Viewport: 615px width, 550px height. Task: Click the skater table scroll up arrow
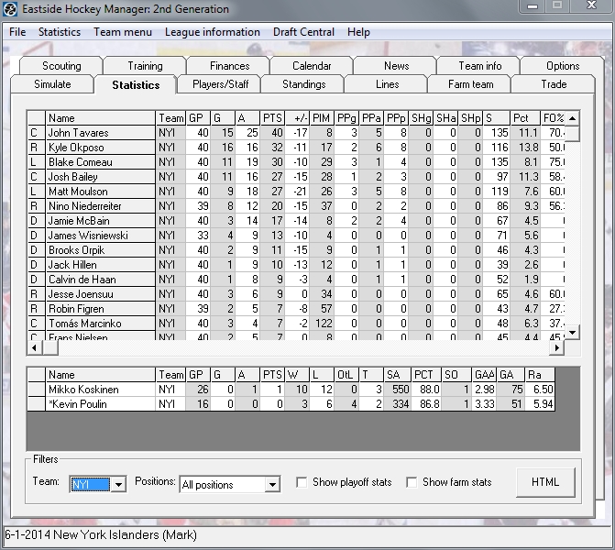point(572,118)
